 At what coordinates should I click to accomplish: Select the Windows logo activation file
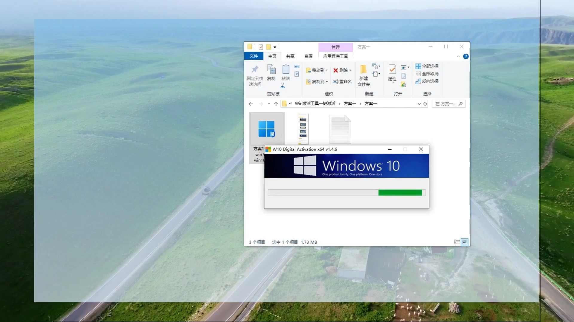click(x=266, y=129)
